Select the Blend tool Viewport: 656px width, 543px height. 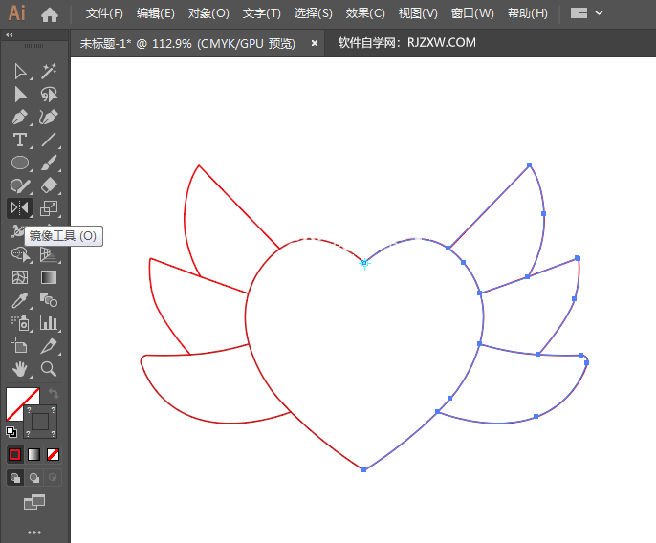tap(49, 300)
